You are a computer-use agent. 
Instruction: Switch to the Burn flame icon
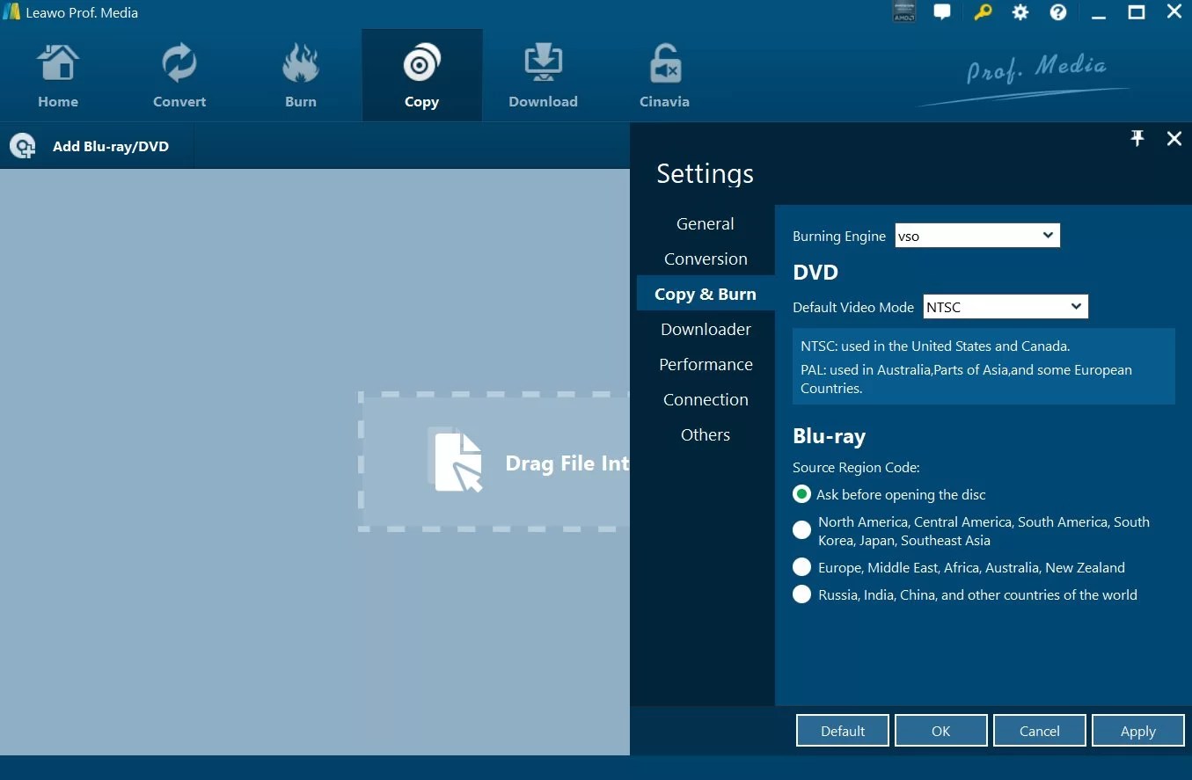(x=301, y=75)
